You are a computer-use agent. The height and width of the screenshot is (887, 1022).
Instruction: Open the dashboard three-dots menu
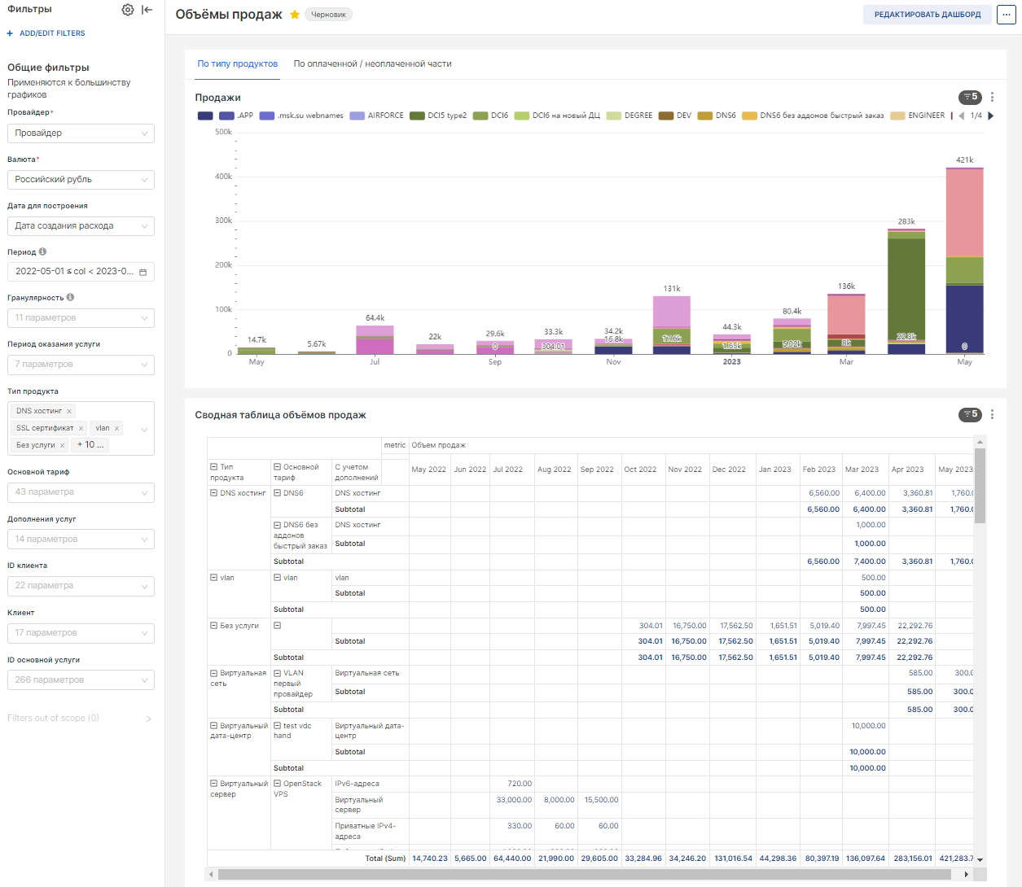point(1006,15)
